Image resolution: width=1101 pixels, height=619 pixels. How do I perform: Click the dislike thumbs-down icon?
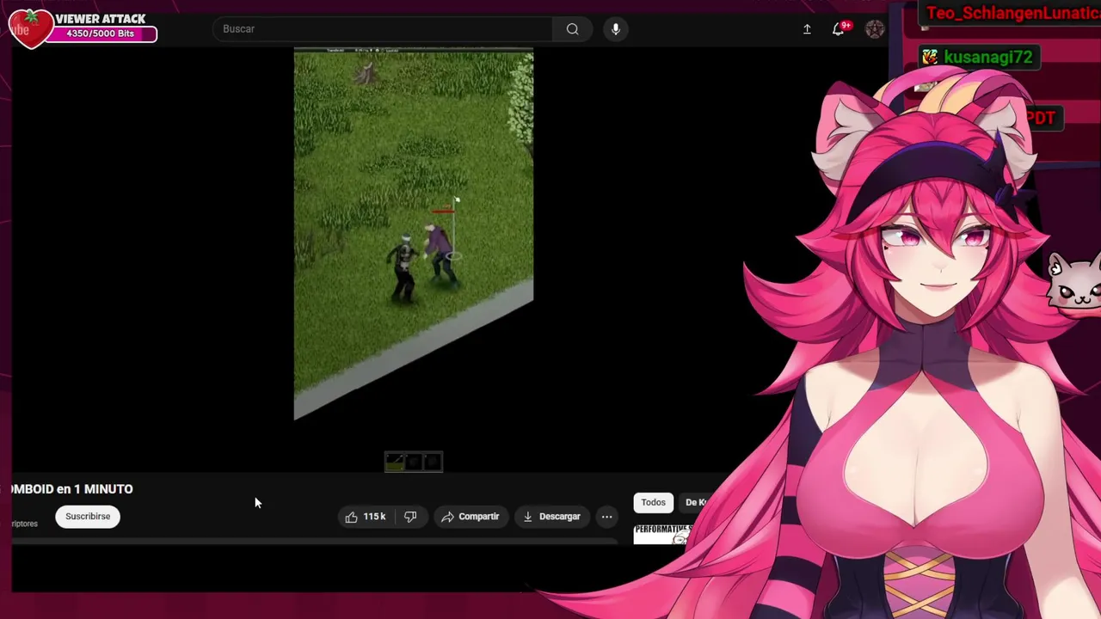coord(410,517)
